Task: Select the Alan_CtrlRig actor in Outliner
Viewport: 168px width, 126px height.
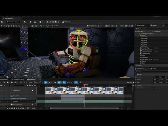Action: point(145,48)
